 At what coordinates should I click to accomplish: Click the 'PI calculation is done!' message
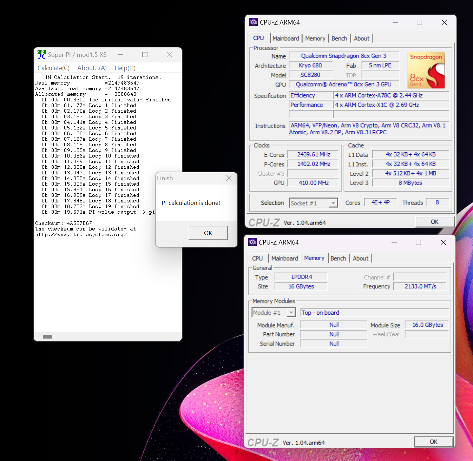191,203
